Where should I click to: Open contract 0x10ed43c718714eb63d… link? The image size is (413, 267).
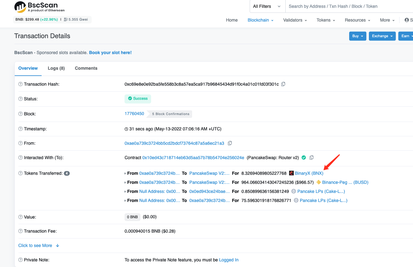(x=193, y=158)
